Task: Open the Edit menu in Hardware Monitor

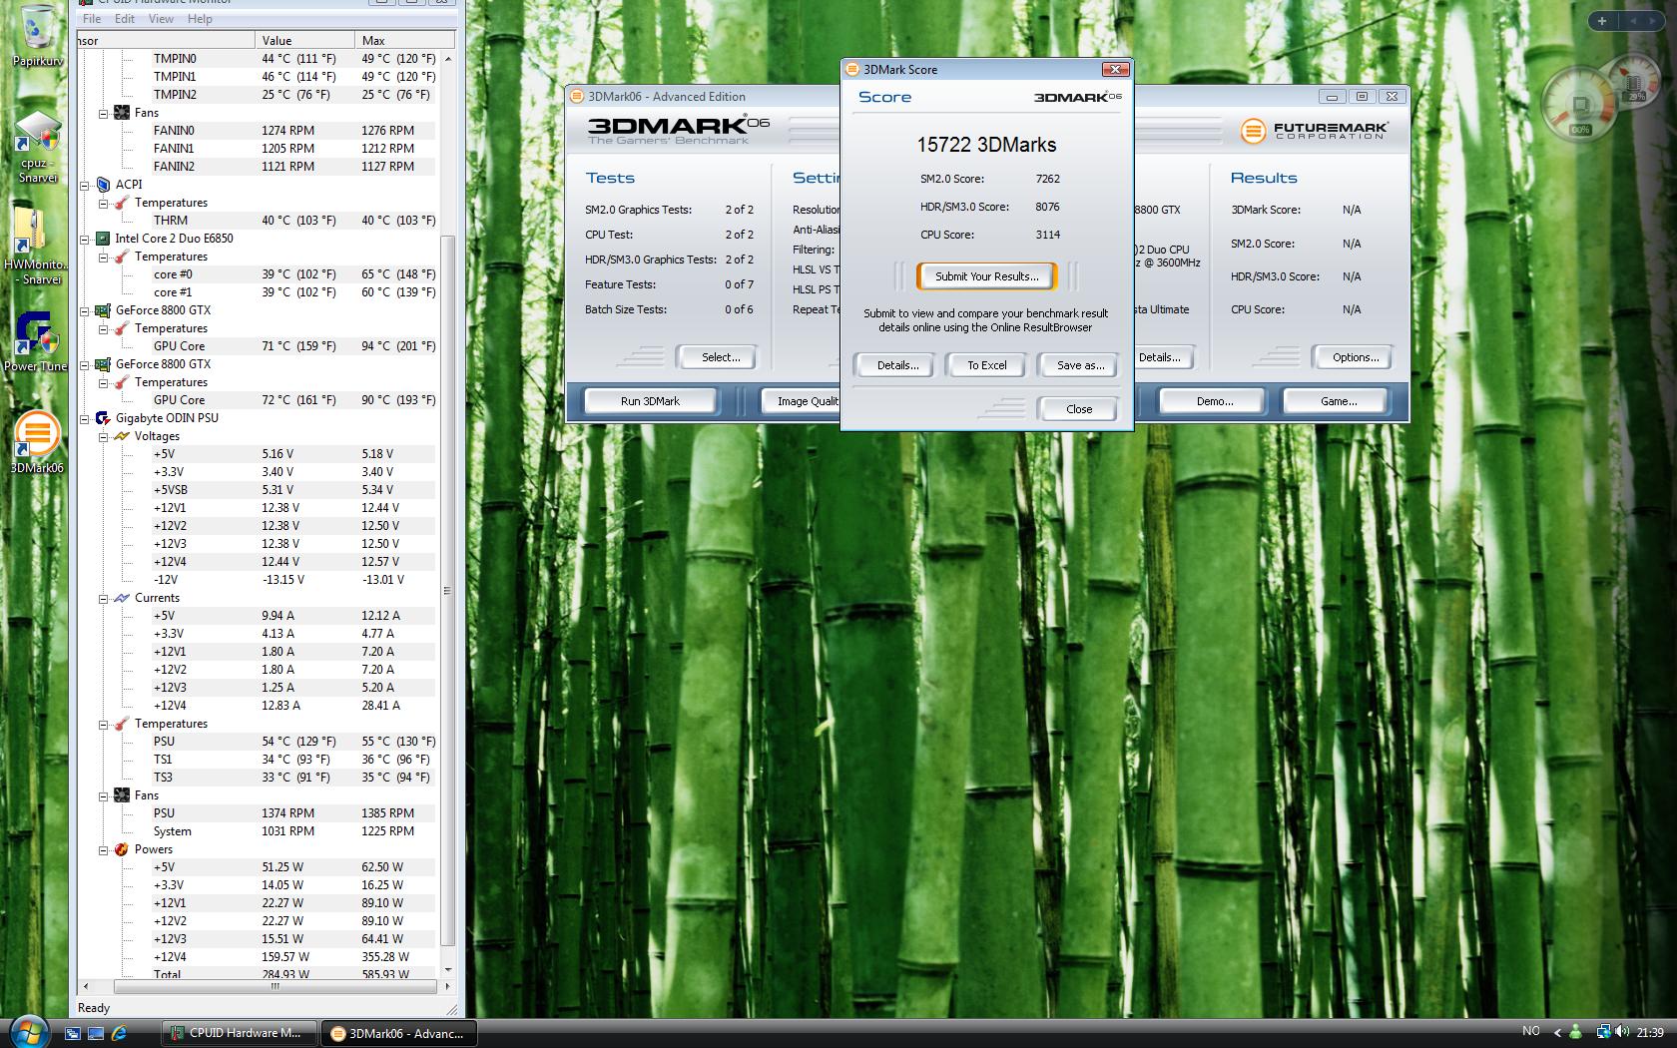Action: [x=125, y=18]
